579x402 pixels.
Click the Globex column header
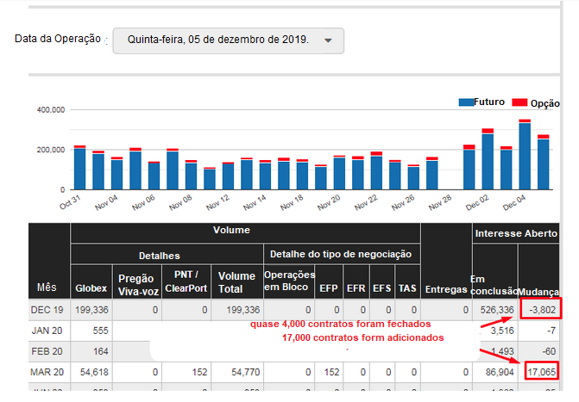pyautogui.click(x=91, y=288)
